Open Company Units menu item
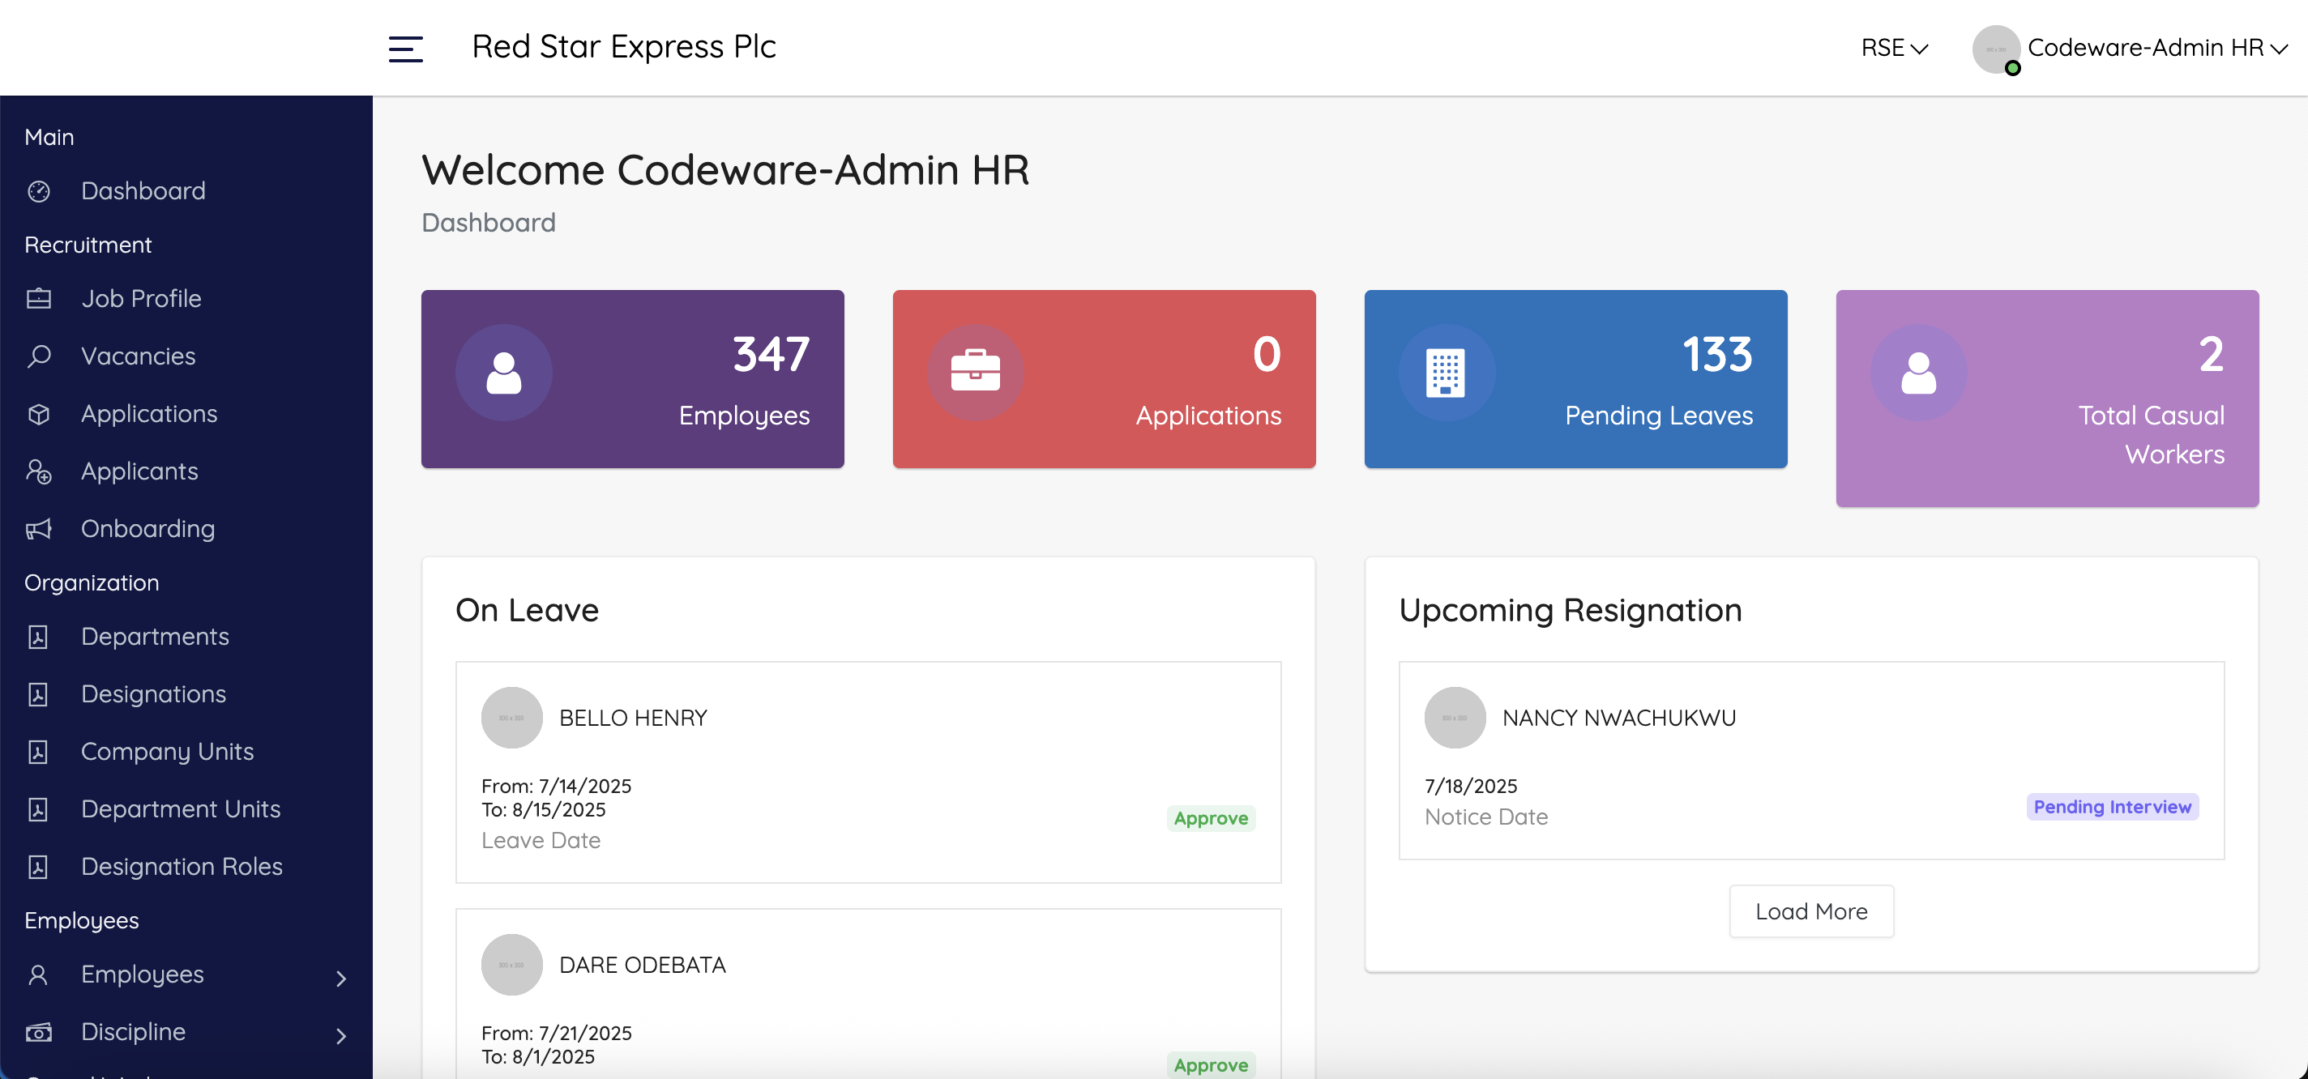 168,751
